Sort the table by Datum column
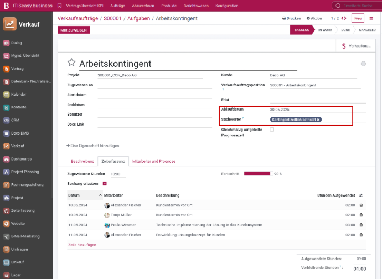 [75, 195]
